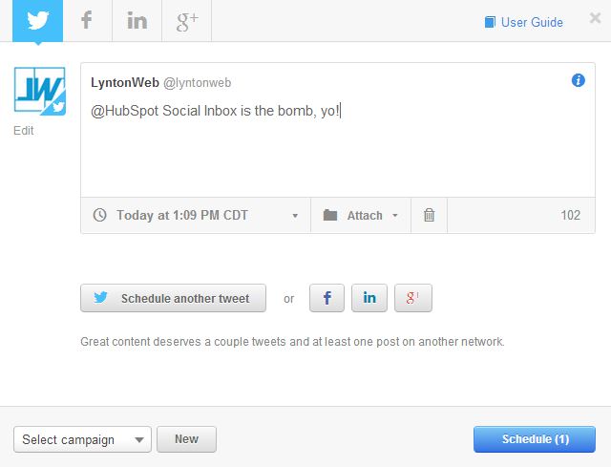Add a LinkedIn post button

[369, 298]
